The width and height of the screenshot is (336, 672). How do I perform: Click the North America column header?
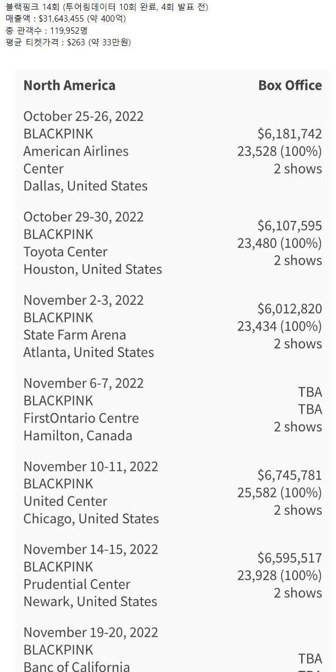pyautogui.click(x=69, y=85)
